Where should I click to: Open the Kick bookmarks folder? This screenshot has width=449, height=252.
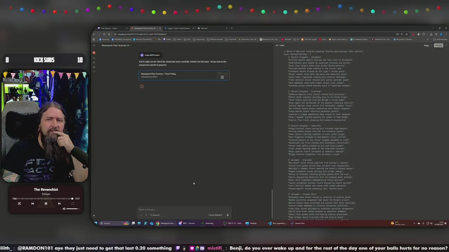[x=187, y=39]
